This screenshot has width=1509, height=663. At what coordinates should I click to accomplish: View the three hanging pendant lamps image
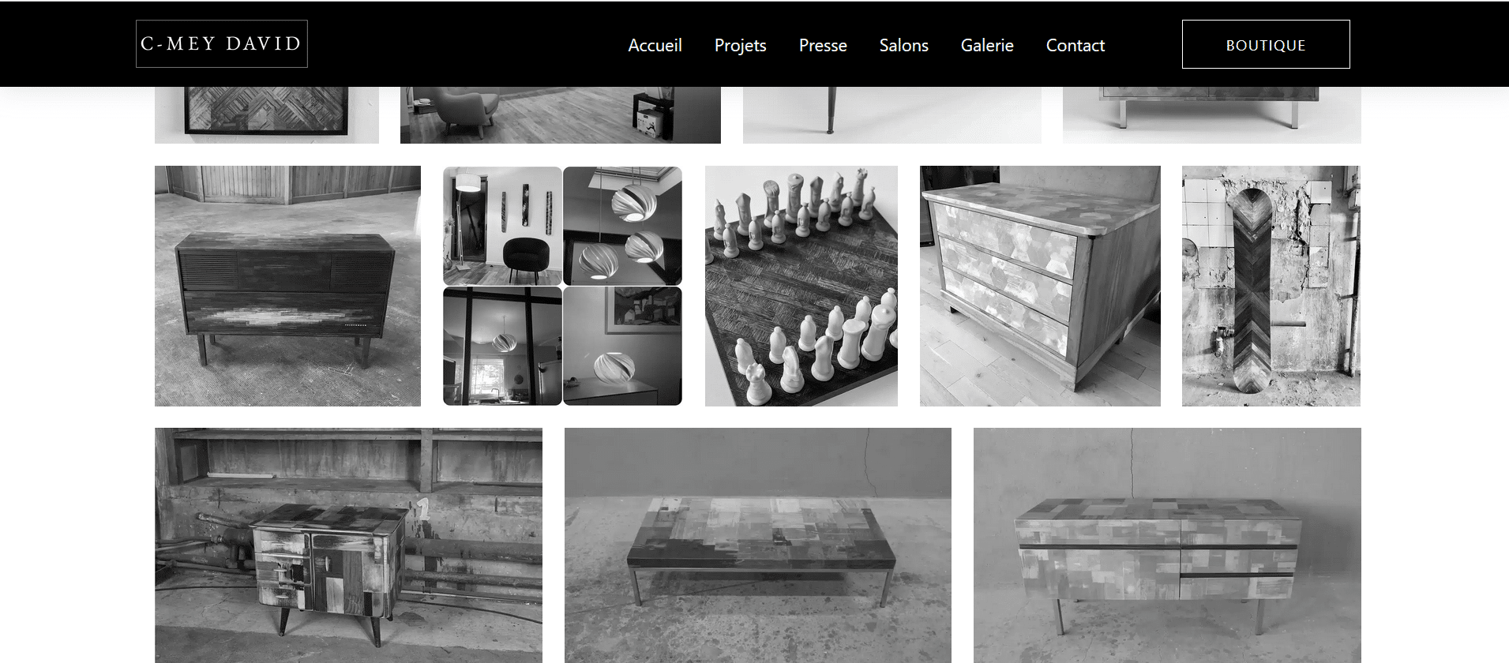click(x=622, y=226)
